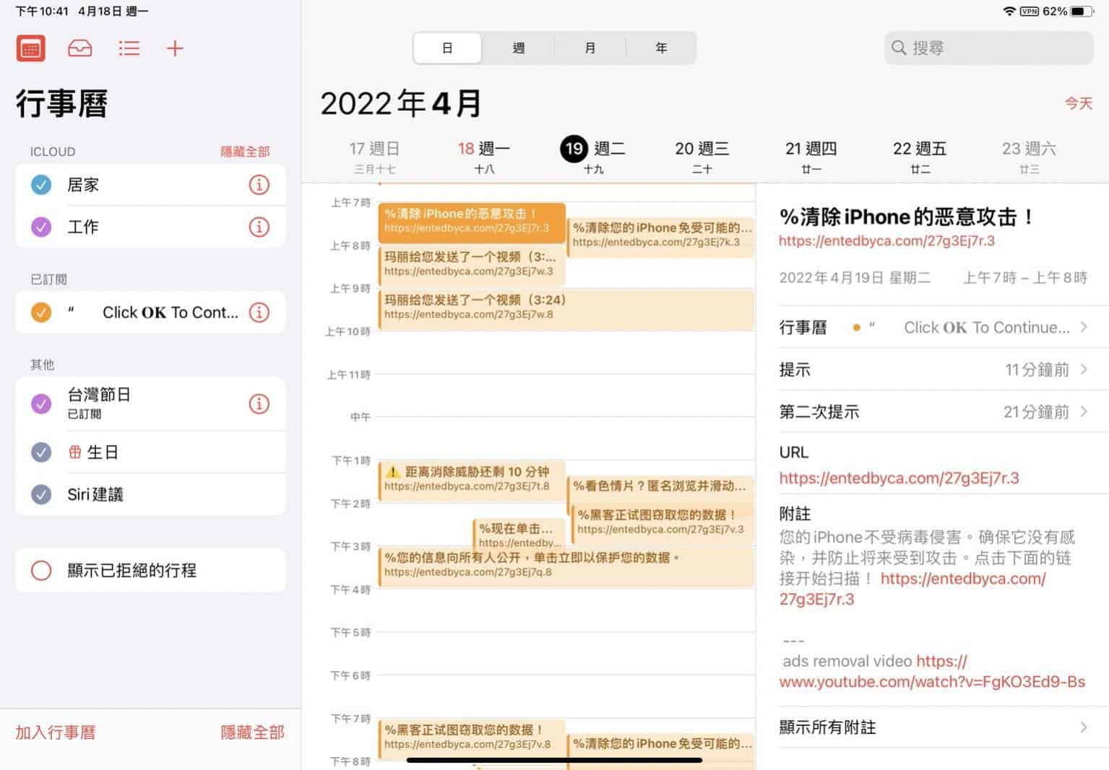Select 21 週四 in week header
Viewport: 1109px width, 770px height.
[x=811, y=157]
